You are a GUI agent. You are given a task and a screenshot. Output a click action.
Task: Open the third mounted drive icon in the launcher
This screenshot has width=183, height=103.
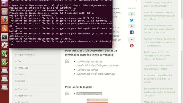click(x=5, y=87)
